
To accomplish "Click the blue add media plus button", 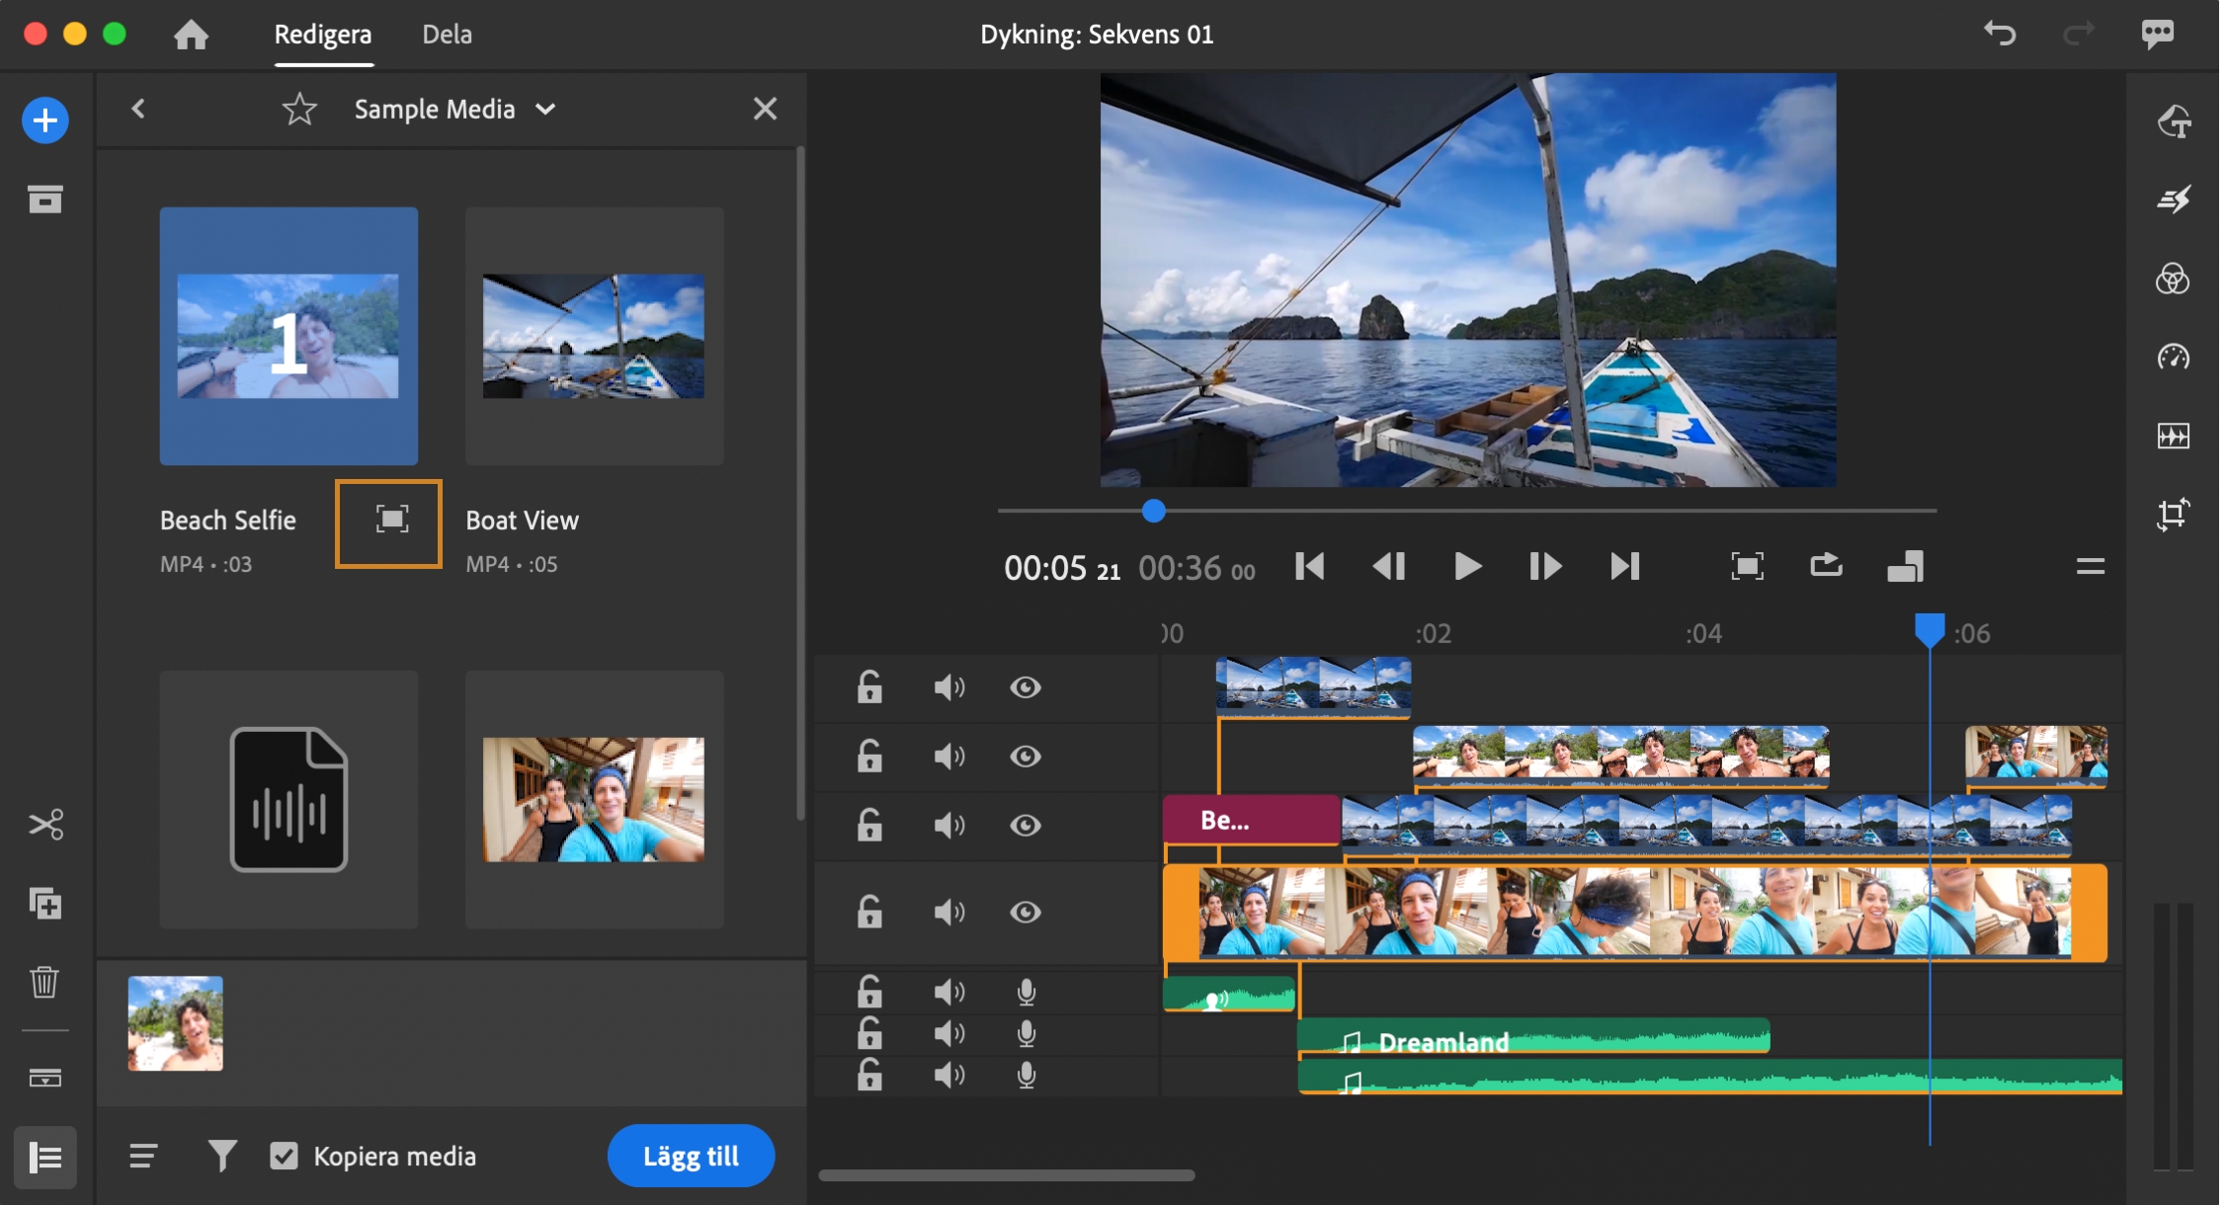I will pos(45,120).
